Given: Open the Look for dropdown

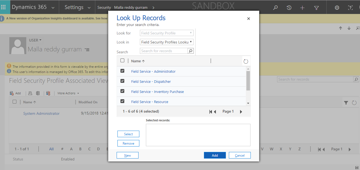Looking at the screenshot, I should (x=167, y=33).
